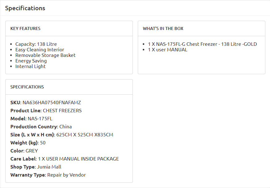The width and height of the screenshot is (270, 188).
Task: Click the Model NAS-175FL value
Action: [x=40, y=119]
